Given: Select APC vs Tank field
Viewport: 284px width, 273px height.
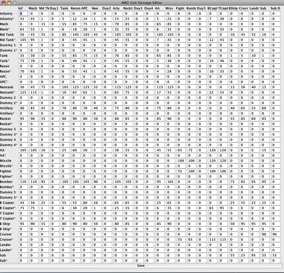Looking at the screenshot, I should pos(65,76).
